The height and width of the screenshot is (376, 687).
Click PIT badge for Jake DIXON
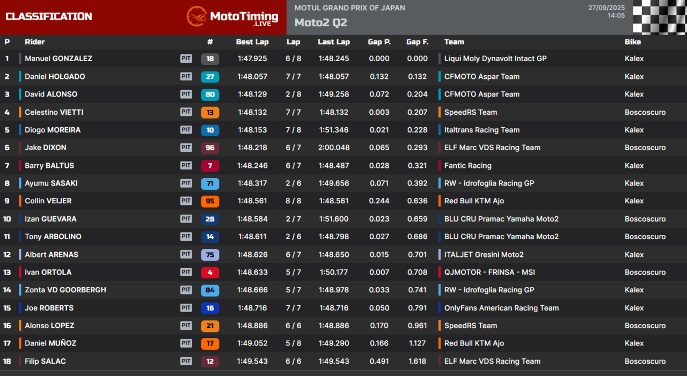click(186, 148)
